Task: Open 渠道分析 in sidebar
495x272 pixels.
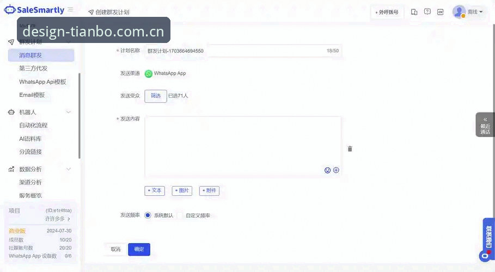Action: click(30, 182)
